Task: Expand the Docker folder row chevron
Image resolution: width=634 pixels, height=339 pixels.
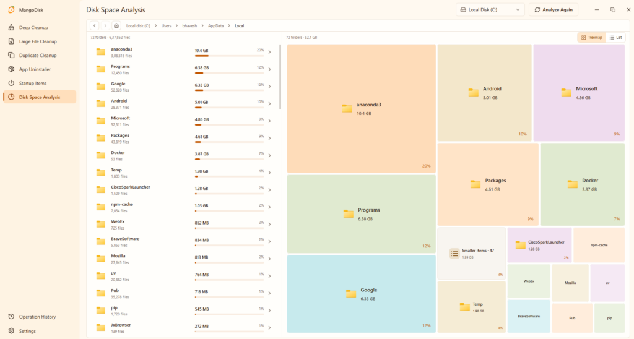Action: click(270, 155)
